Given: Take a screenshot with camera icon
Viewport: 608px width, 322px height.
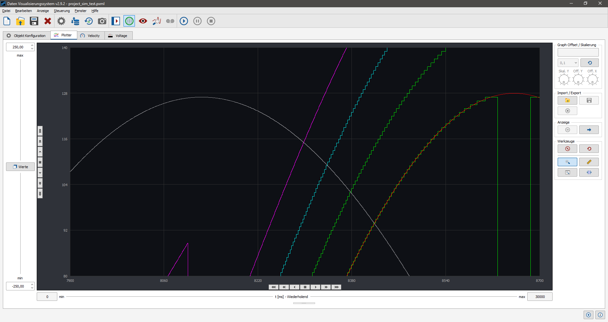Looking at the screenshot, I should pyautogui.click(x=102, y=21).
